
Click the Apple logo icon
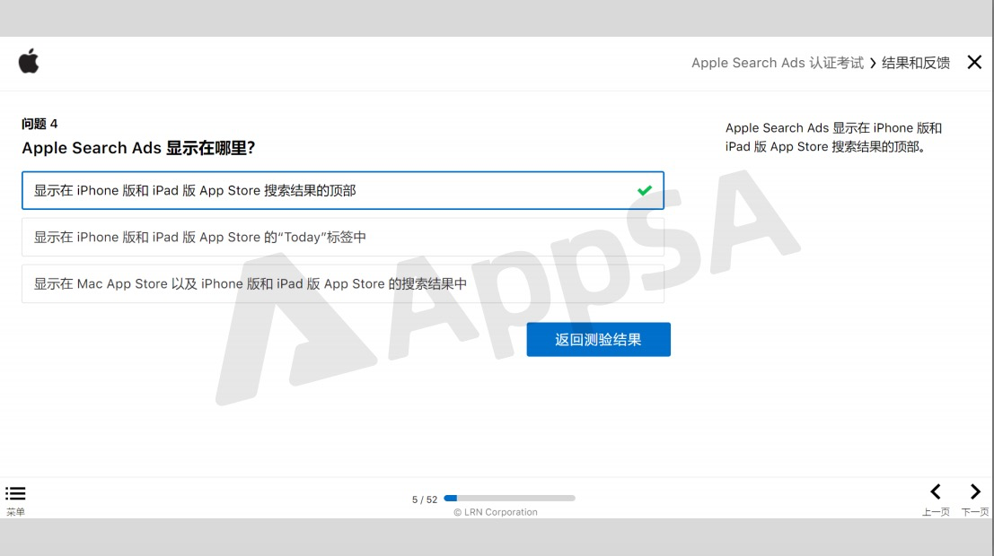[x=29, y=61]
